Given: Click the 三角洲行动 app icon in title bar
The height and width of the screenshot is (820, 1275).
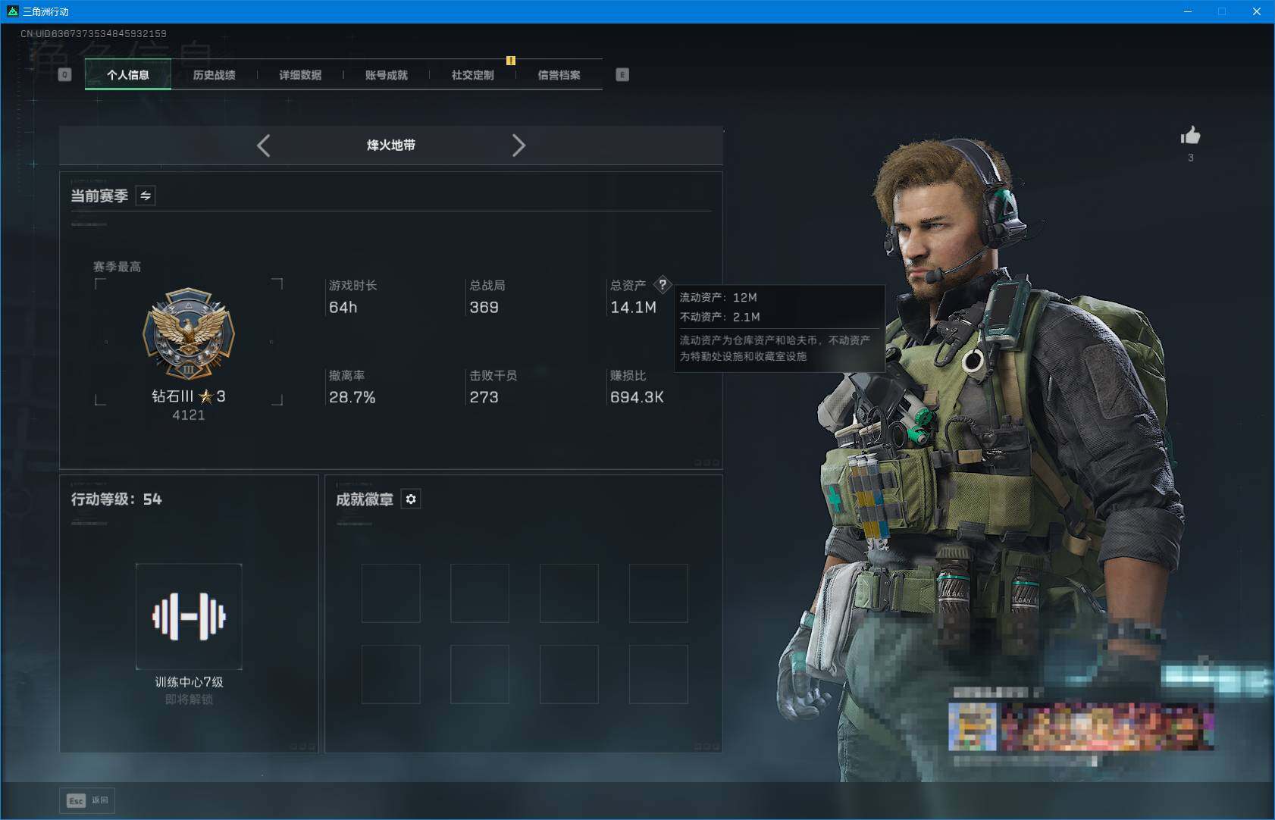Looking at the screenshot, I should point(12,11).
